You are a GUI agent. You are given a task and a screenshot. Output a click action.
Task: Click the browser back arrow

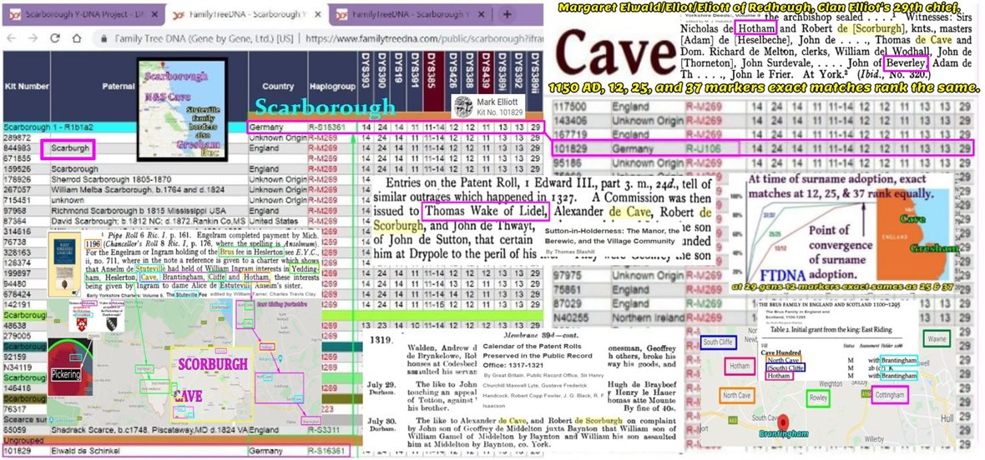[11, 38]
